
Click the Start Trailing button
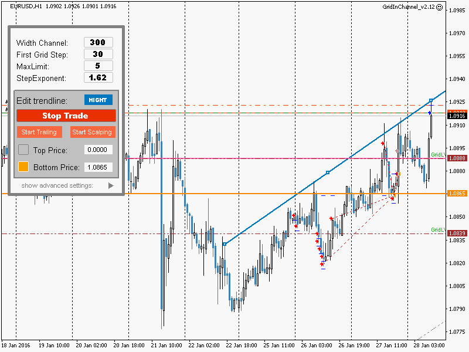39,132
